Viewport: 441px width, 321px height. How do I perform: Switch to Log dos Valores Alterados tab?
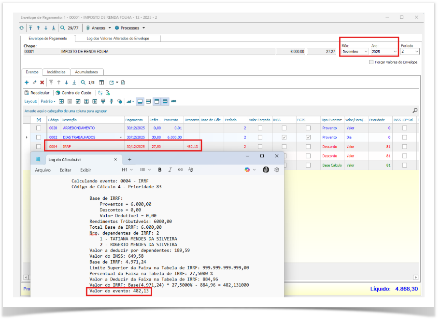[x=118, y=39]
